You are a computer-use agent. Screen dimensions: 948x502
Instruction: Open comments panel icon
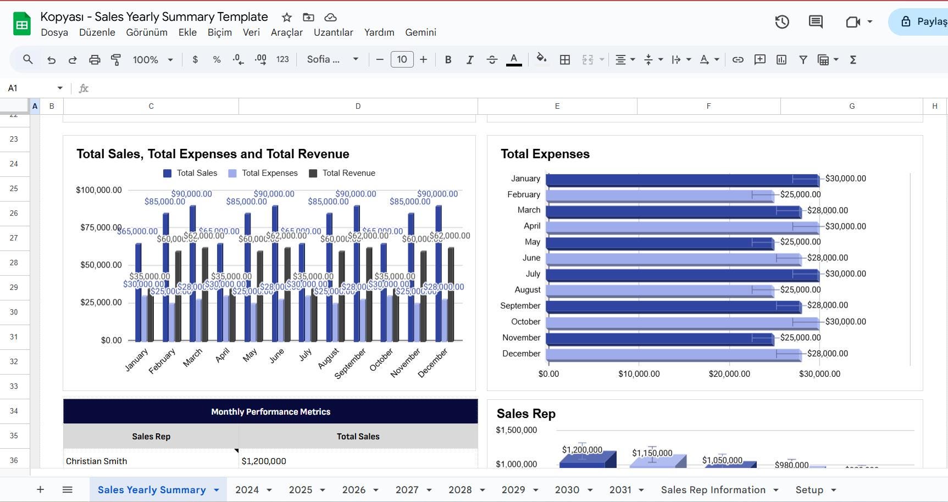[816, 22]
